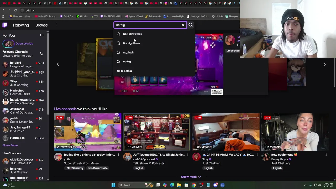Click the ynihb avatar on stream card
This screenshot has height=189, width=336.
58,157
